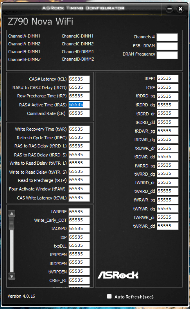Click the ChannelD-DIMM1 label
The width and height of the screenshot is (190, 309).
click(x=78, y=52)
